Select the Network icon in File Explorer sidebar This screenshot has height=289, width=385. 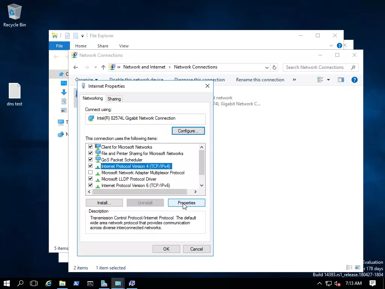point(61,134)
